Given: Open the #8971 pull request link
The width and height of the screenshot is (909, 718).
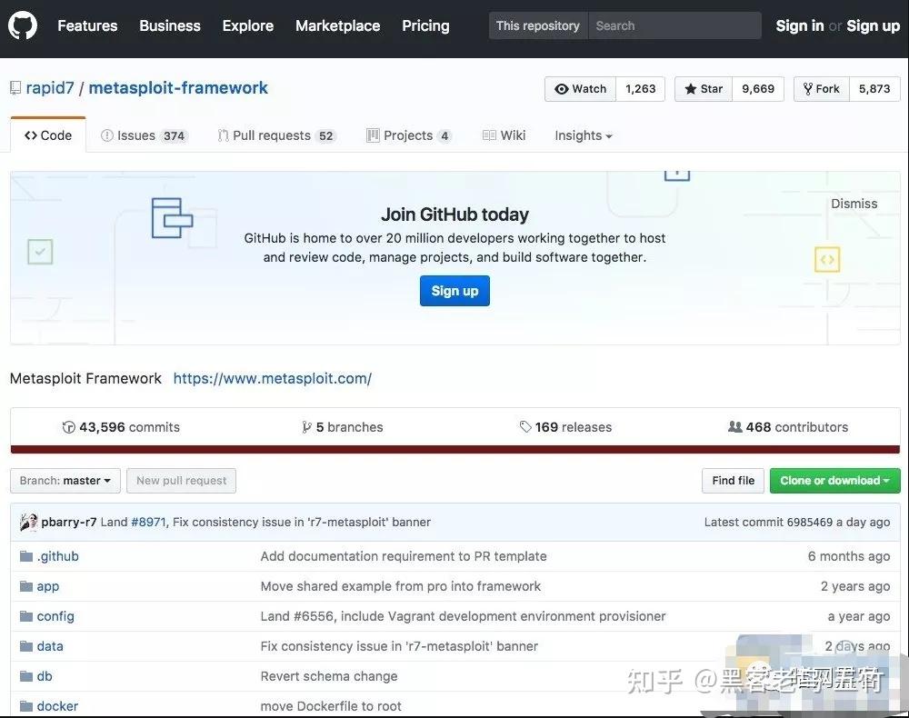Looking at the screenshot, I should (x=149, y=522).
